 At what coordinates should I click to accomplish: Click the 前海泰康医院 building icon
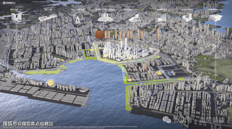[x=188, y=18]
